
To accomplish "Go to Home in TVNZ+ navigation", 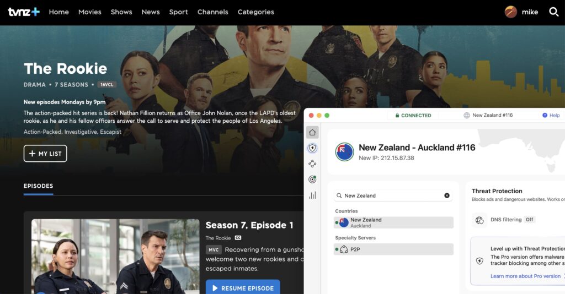I will pyautogui.click(x=58, y=12).
